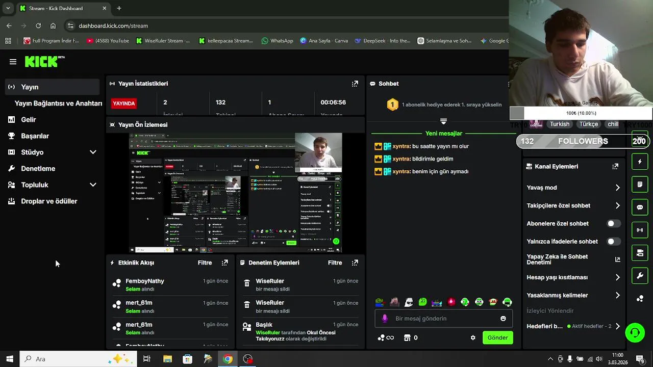Click the Bir mesaj gönderin chat input
Viewport: 653px width, 367px height.
444,319
